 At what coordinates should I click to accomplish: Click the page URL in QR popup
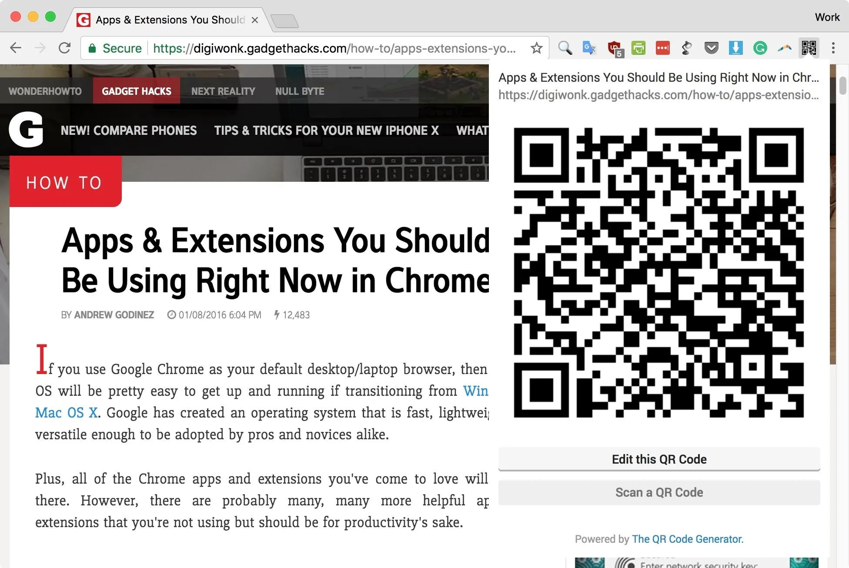pos(658,95)
